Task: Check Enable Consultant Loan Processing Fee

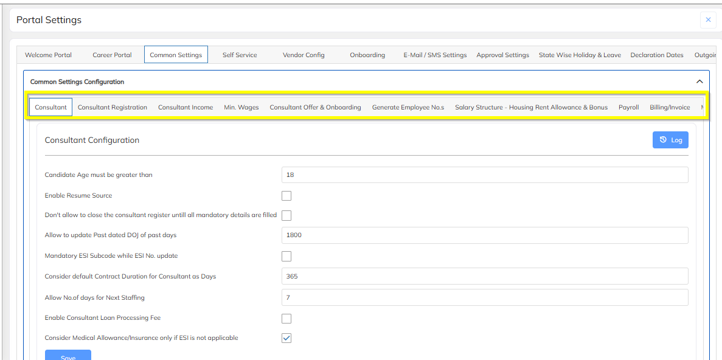Action: 286,318
